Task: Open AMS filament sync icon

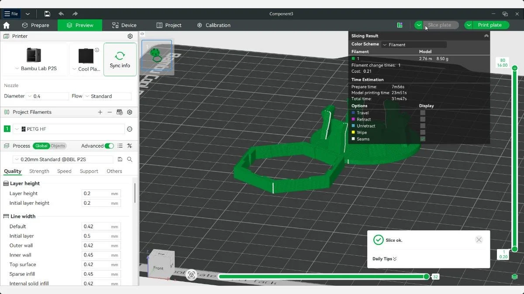Action: tap(120, 112)
